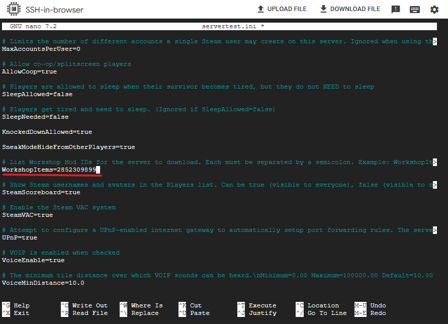Click the line-overflow marker on Limits comment line

[435, 42]
